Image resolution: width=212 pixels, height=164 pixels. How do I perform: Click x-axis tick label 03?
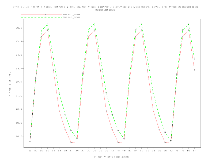[x=36, y=151]
